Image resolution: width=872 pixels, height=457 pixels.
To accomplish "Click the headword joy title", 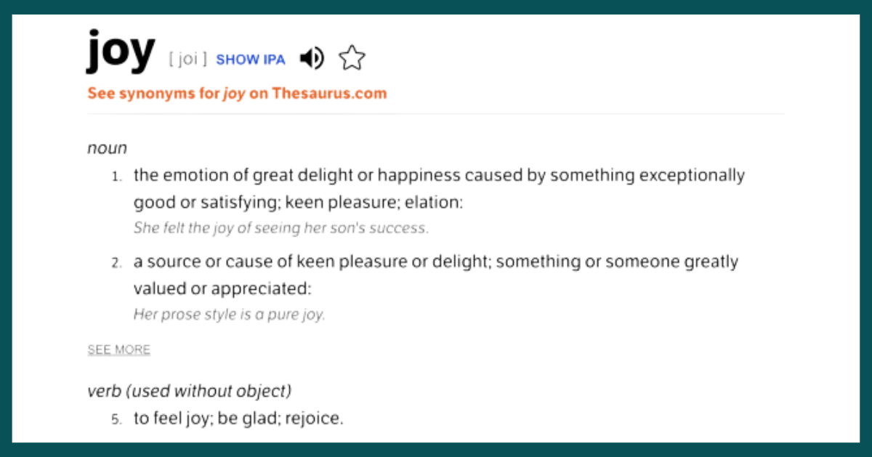I will coord(121,52).
